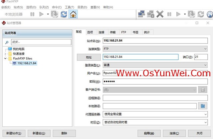Image resolution: width=213 pixels, height=139 pixels.
Task: Open the 帮助(H) menu
Action: pos(108,7)
